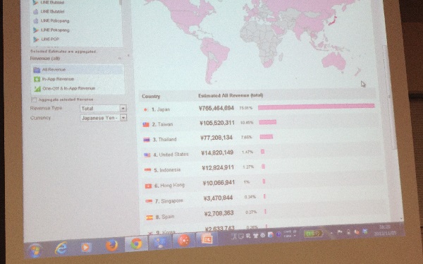Click the Country column header
The height and width of the screenshot is (264, 423).
pos(151,96)
